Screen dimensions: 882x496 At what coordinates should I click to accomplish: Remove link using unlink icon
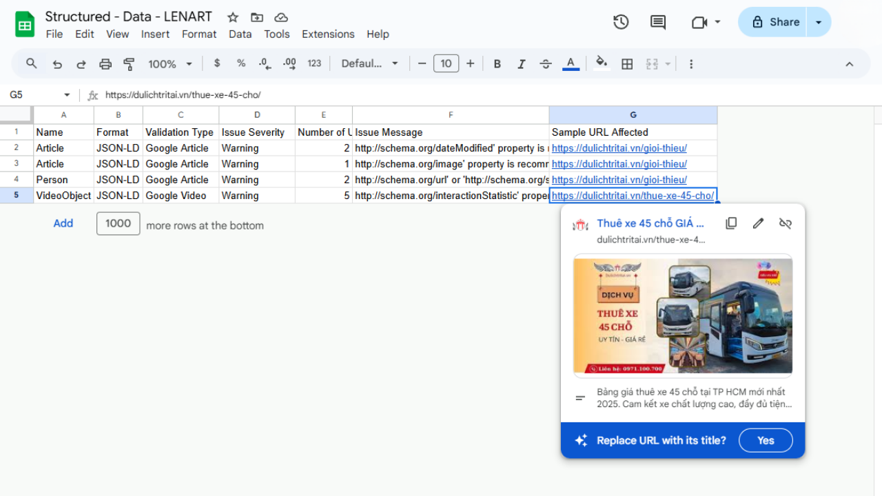click(x=785, y=223)
